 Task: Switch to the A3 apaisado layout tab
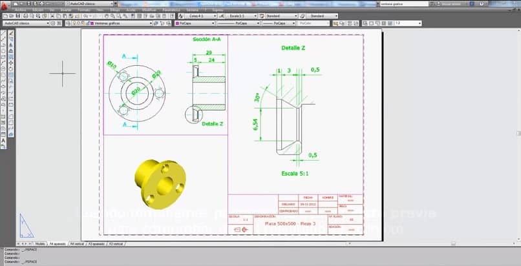tap(97, 244)
